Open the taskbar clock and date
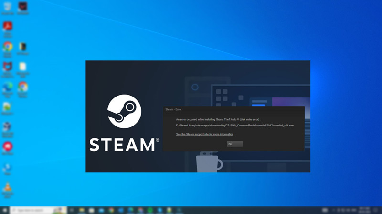This screenshot has width=382, height=214. (364, 210)
